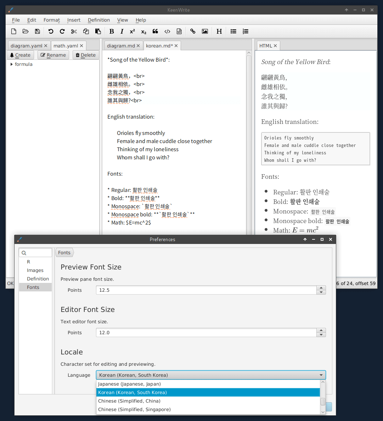
Task: Click the superscript toolbar icon
Action: coord(132,31)
